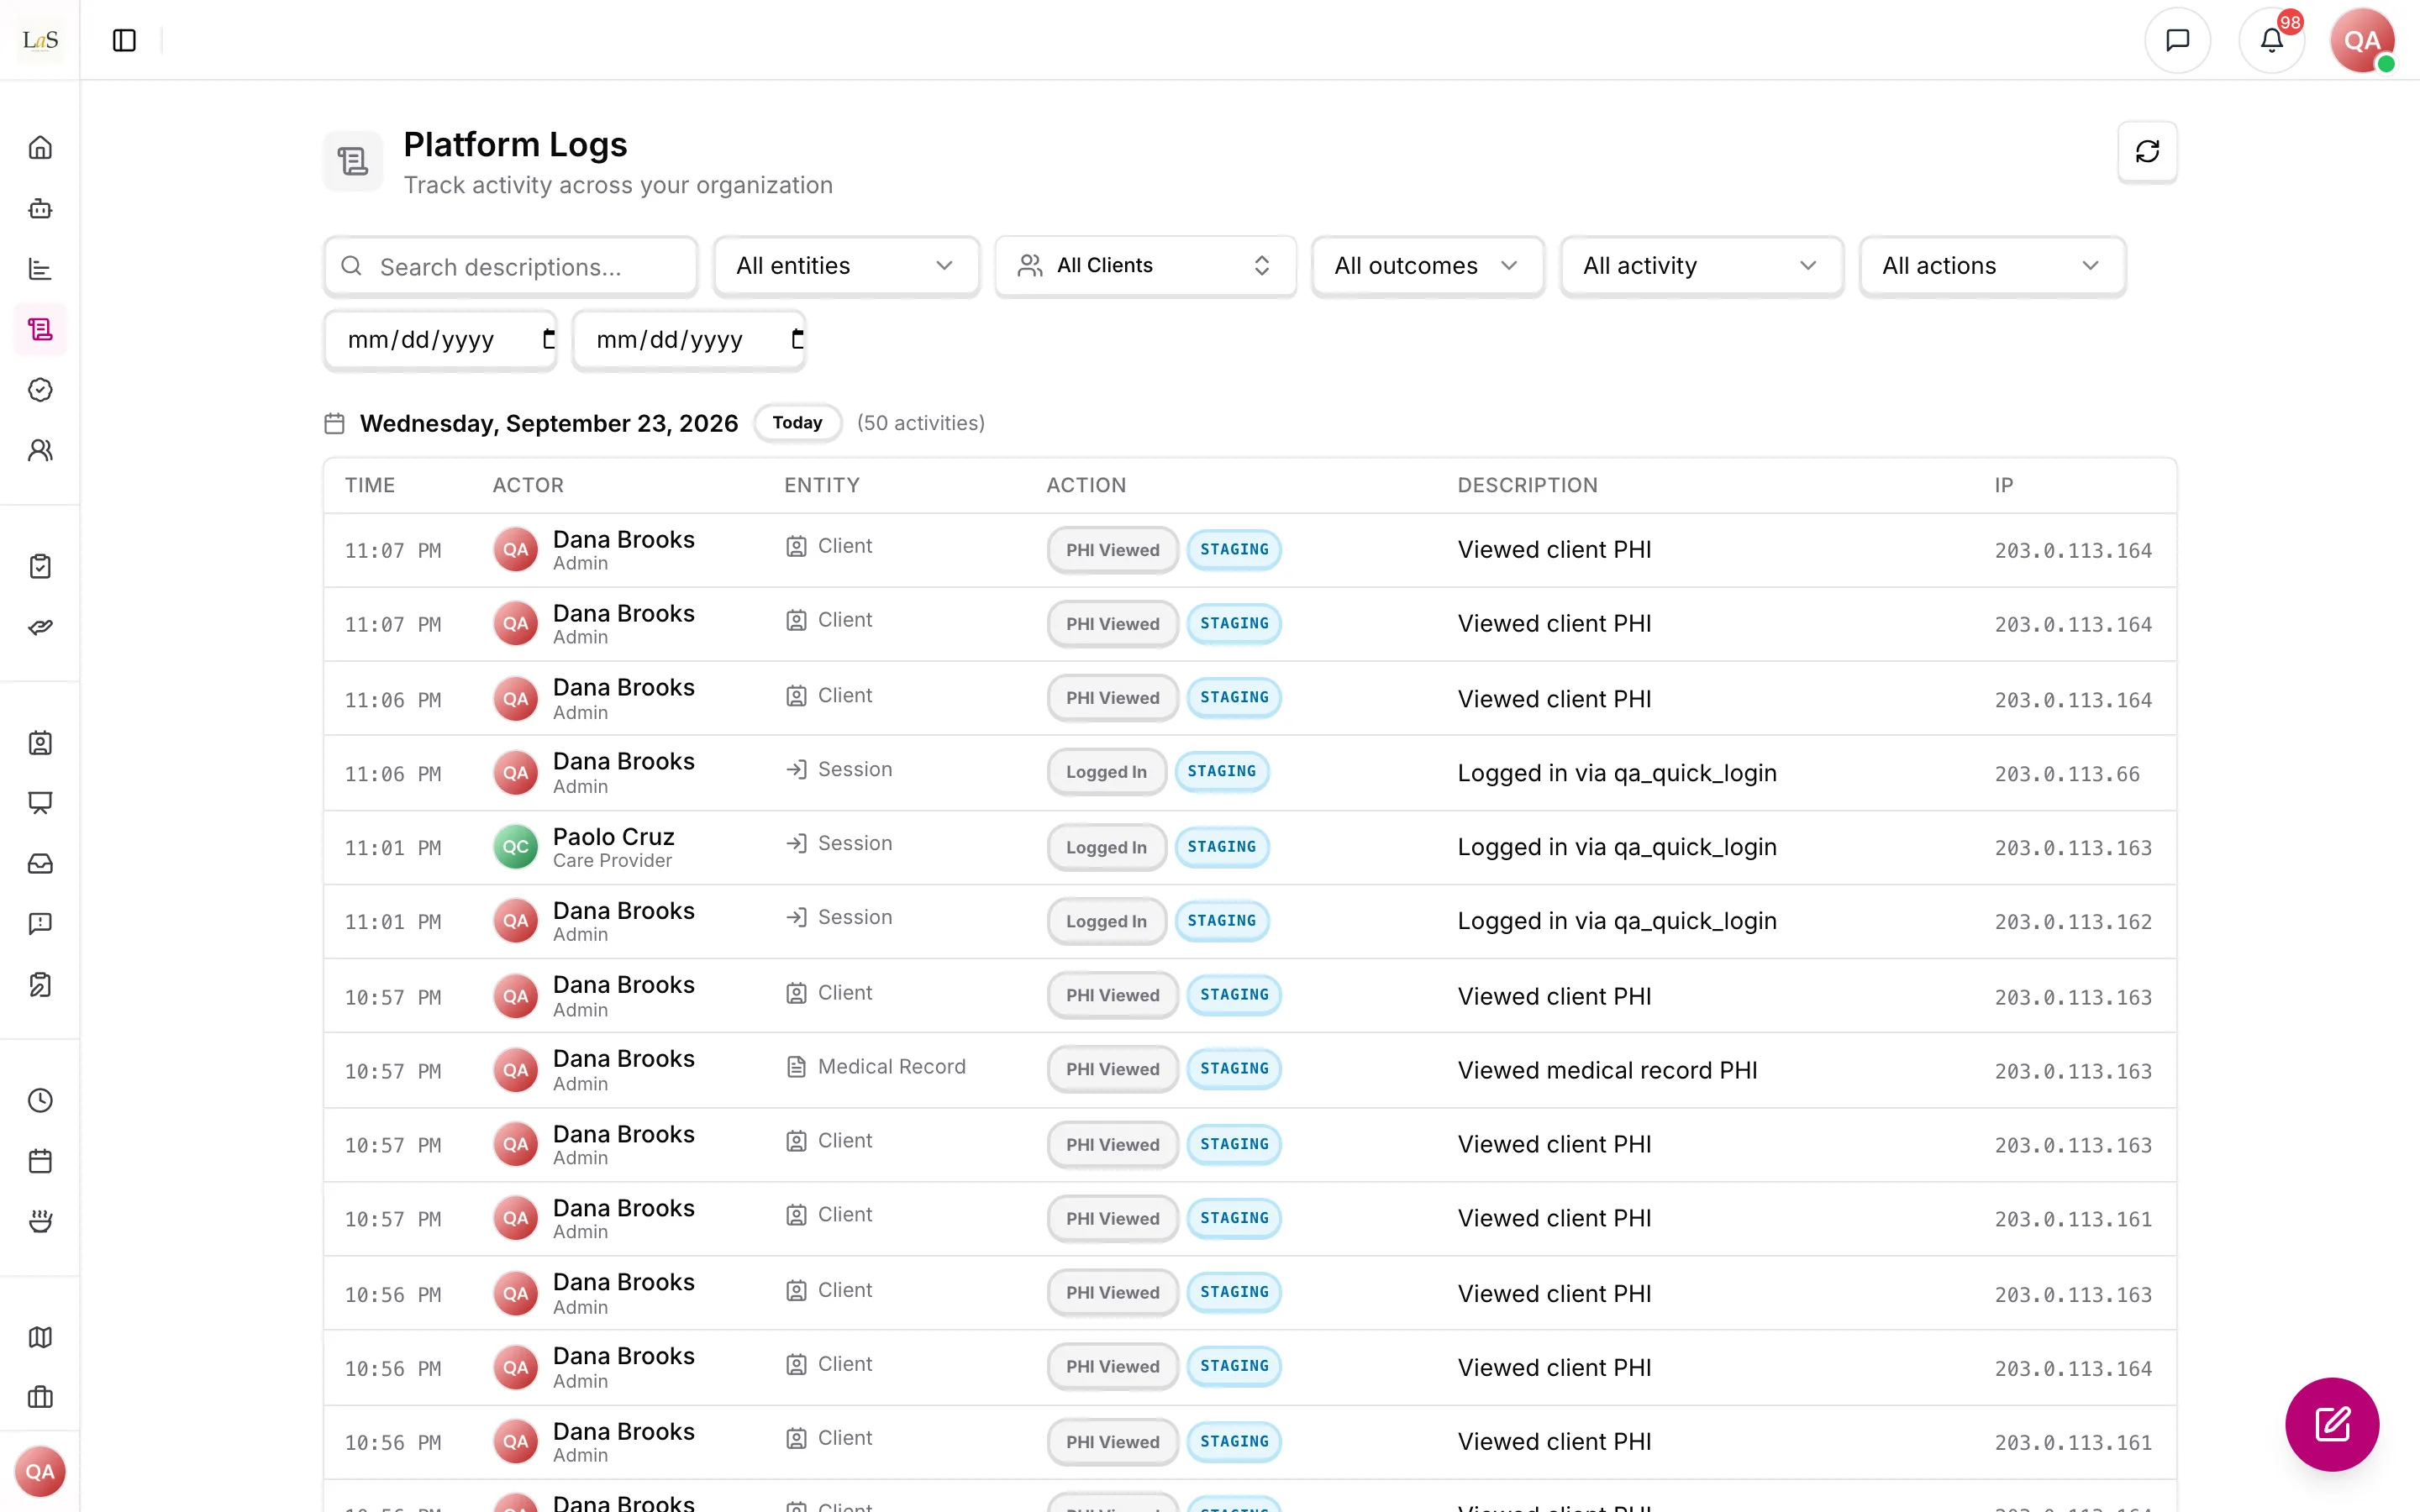The width and height of the screenshot is (2420, 1512).
Task: Expand the All actions dropdown
Action: (x=1992, y=266)
